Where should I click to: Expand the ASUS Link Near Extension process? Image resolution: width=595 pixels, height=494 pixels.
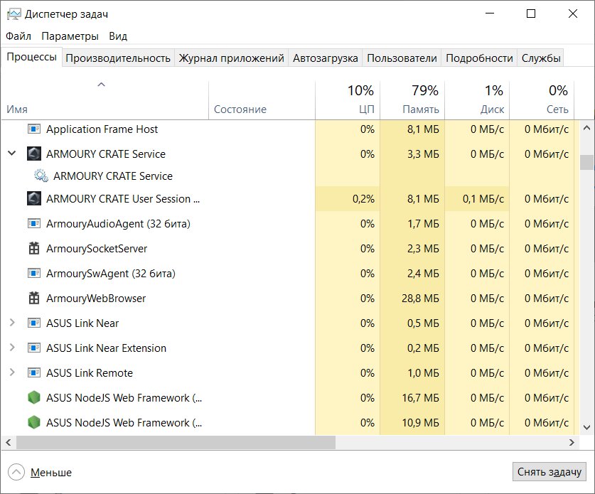click(x=12, y=348)
